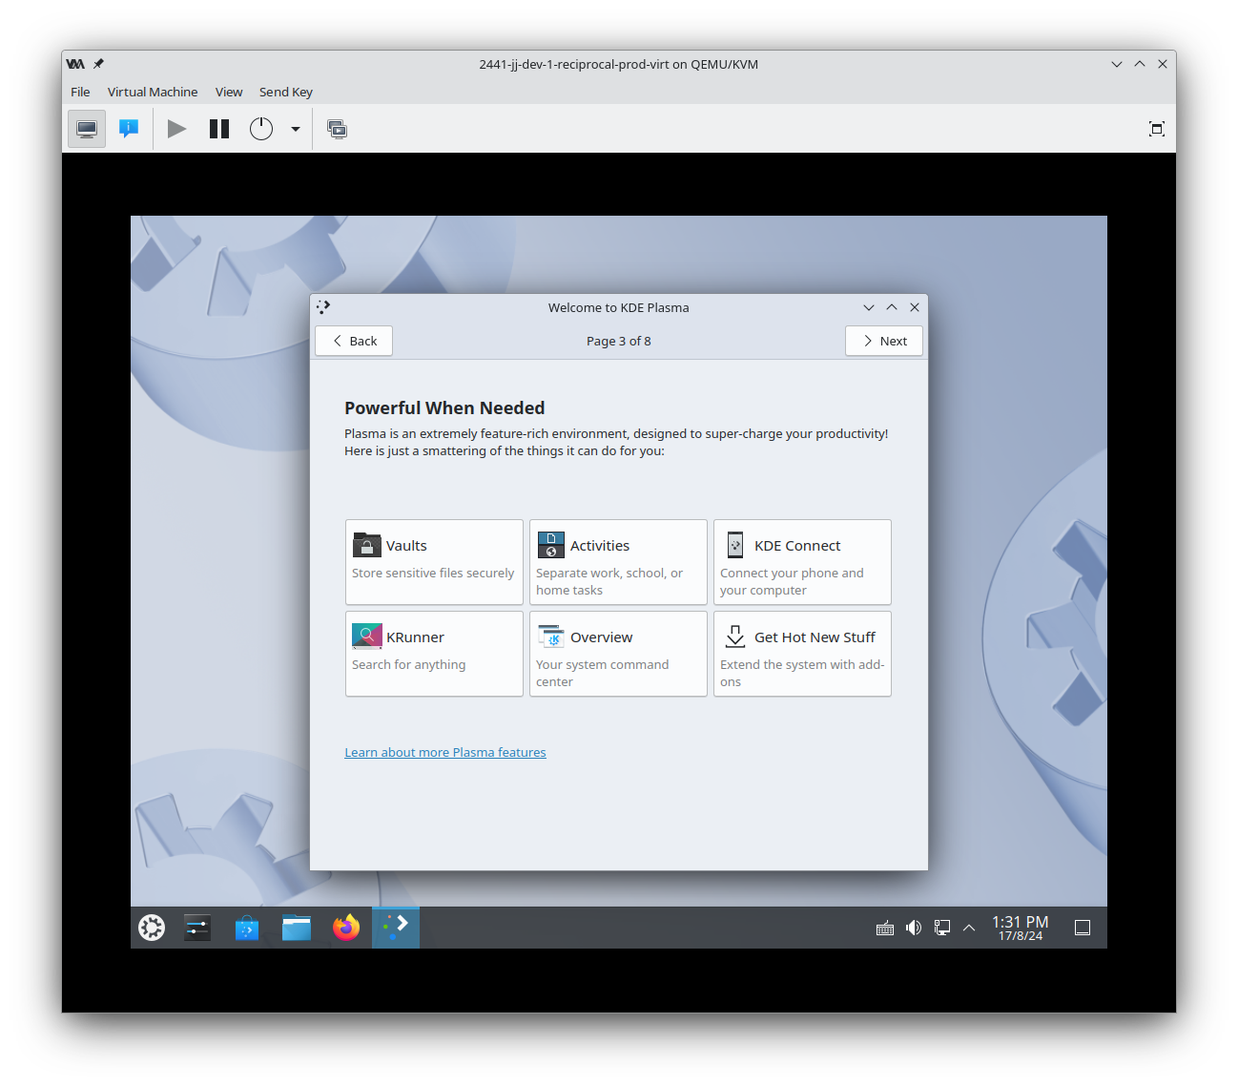Run the virtual machine (play button)
1238x1086 pixels.
tap(176, 129)
